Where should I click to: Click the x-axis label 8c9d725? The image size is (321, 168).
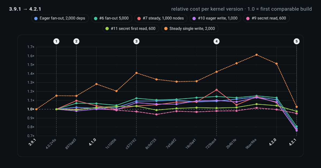[151, 144]
